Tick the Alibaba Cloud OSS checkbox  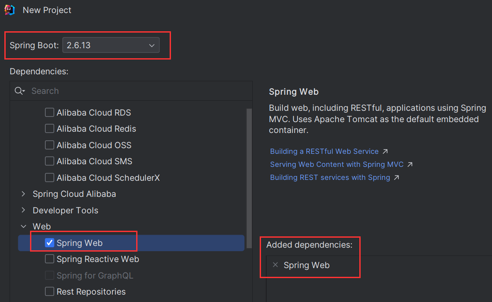click(50, 145)
